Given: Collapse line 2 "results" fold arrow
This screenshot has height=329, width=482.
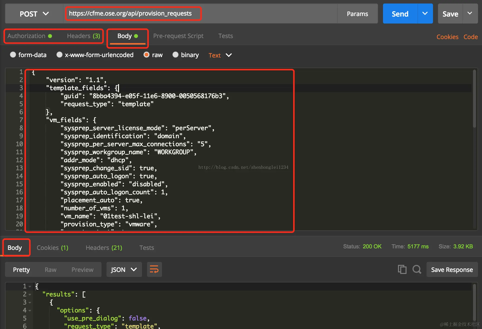Looking at the screenshot, I should coord(30,294).
